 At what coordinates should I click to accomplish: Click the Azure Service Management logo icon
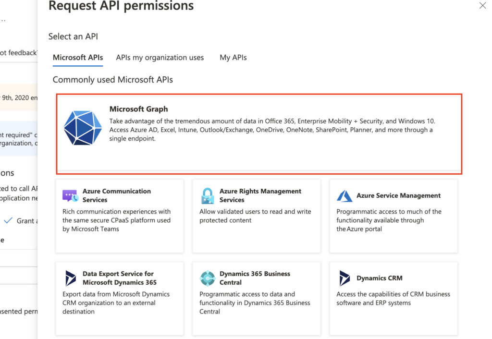(x=344, y=196)
